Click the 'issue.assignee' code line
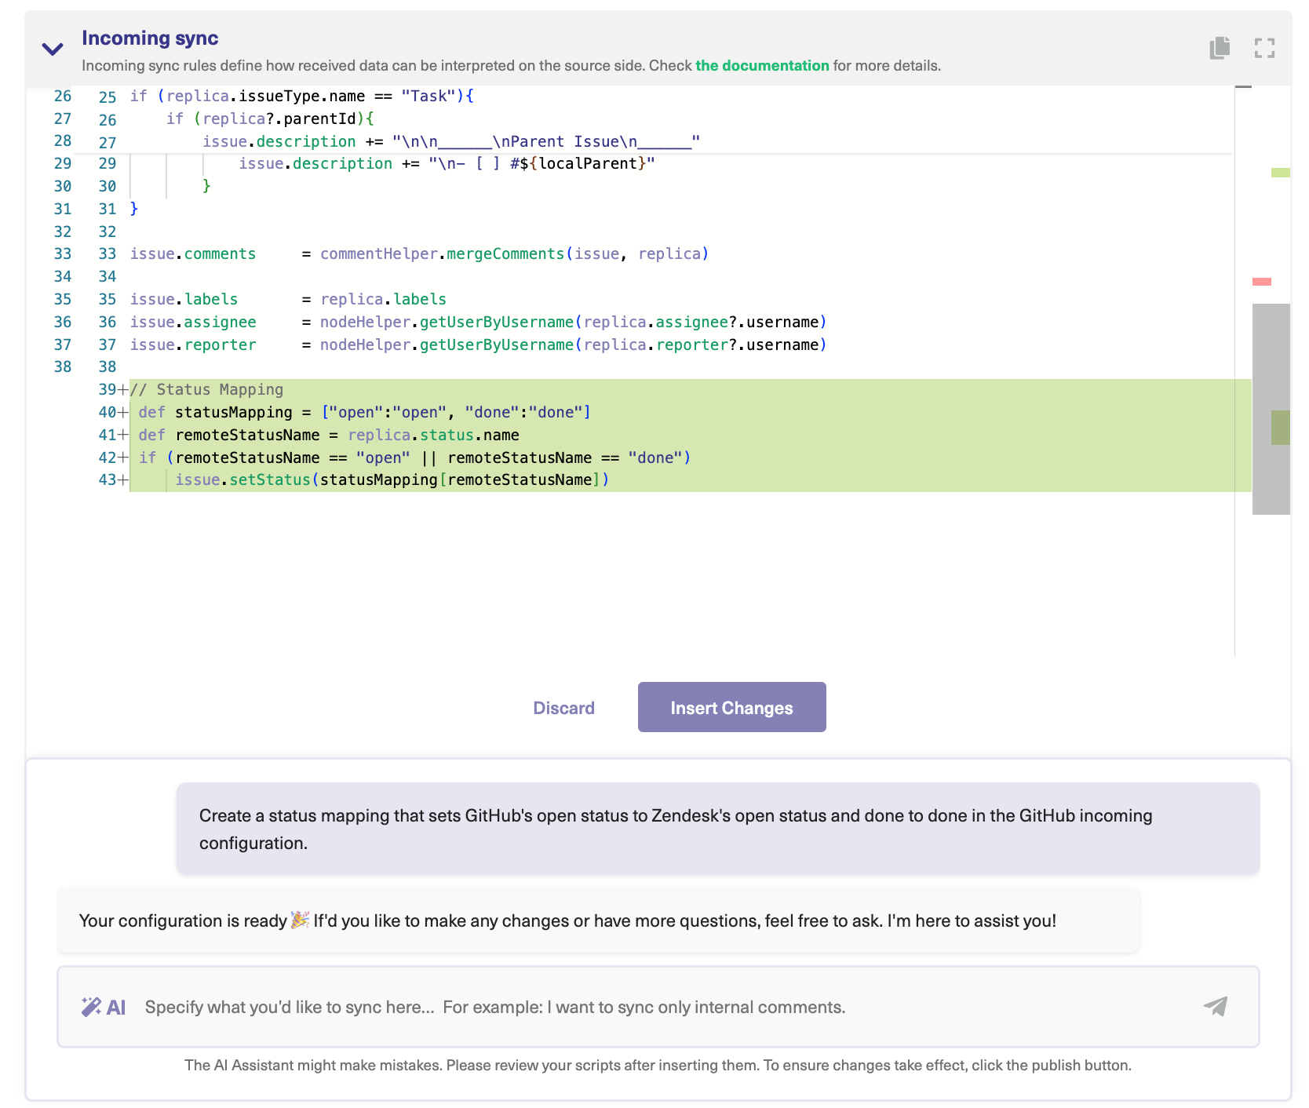Image resolution: width=1309 pixels, height=1108 pixels. (478, 323)
